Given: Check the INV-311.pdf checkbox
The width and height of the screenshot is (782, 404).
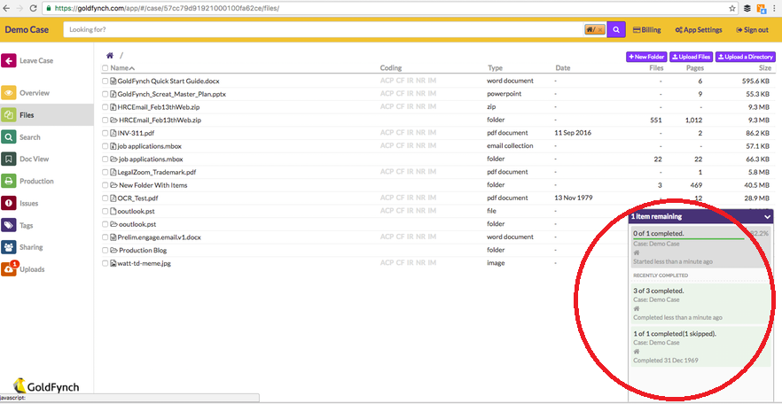Looking at the screenshot, I should (x=106, y=133).
